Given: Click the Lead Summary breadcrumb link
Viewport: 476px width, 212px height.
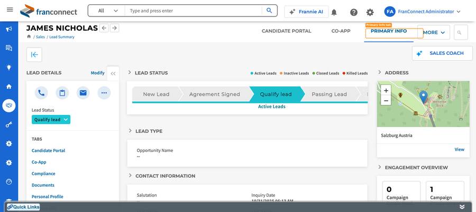Looking at the screenshot, I should click(x=62, y=37).
